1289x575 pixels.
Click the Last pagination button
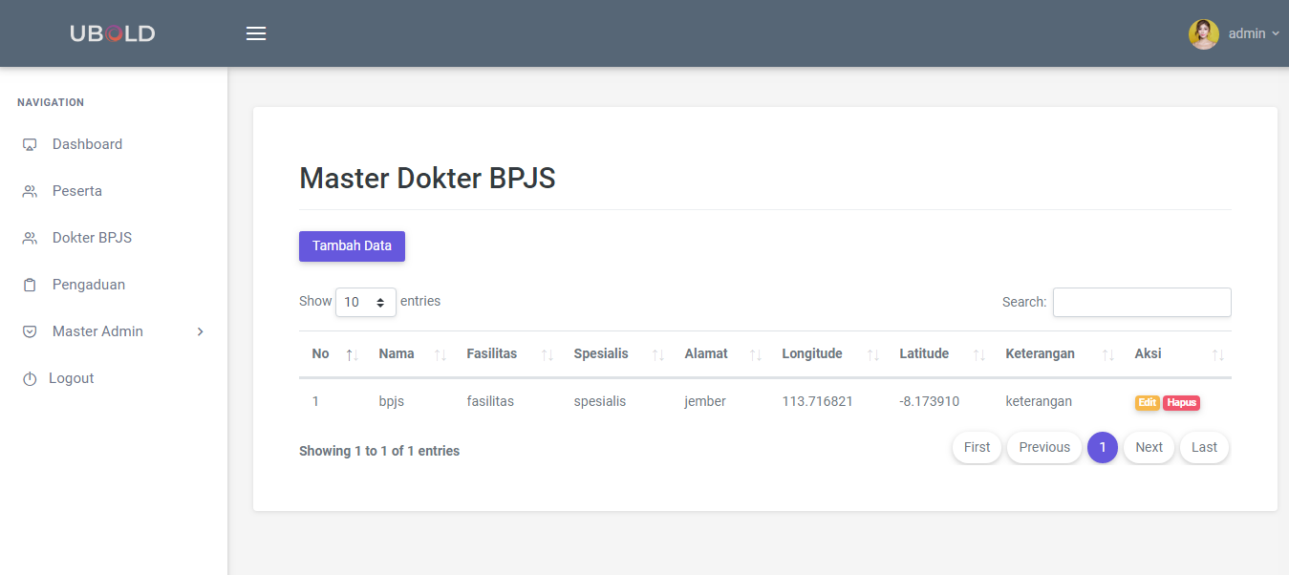coord(1204,447)
